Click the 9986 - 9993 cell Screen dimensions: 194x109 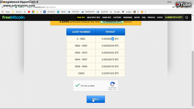(81, 53)
